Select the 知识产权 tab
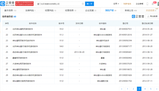The width and height of the screenshot is (159, 91). [111, 10]
